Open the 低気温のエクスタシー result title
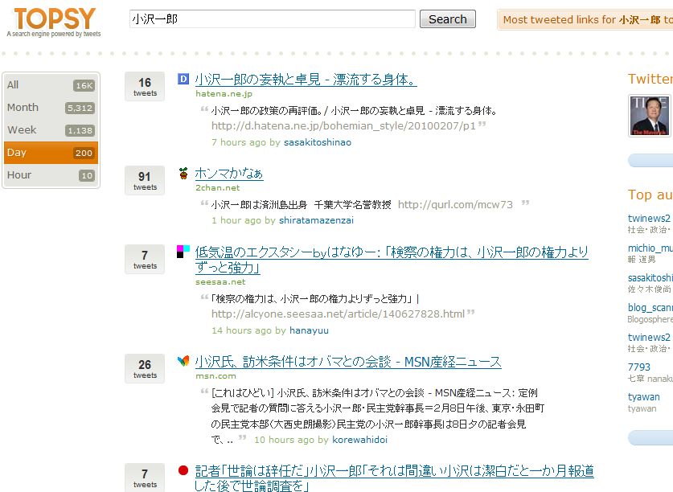This screenshot has width=673, height=492. click(x=392, y=260)
